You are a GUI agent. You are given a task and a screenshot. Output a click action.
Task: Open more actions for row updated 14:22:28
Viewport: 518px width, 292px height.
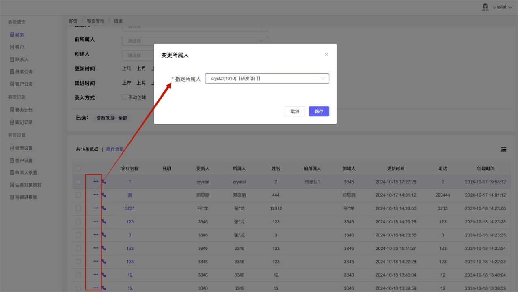pyautogui.click(x=96, y=261)
